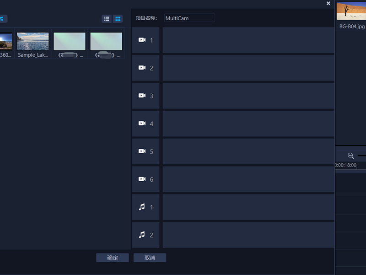Viewport: 366px width, 275px height.
Task: Select camera track 6 icon
Action: coord(142,179)
